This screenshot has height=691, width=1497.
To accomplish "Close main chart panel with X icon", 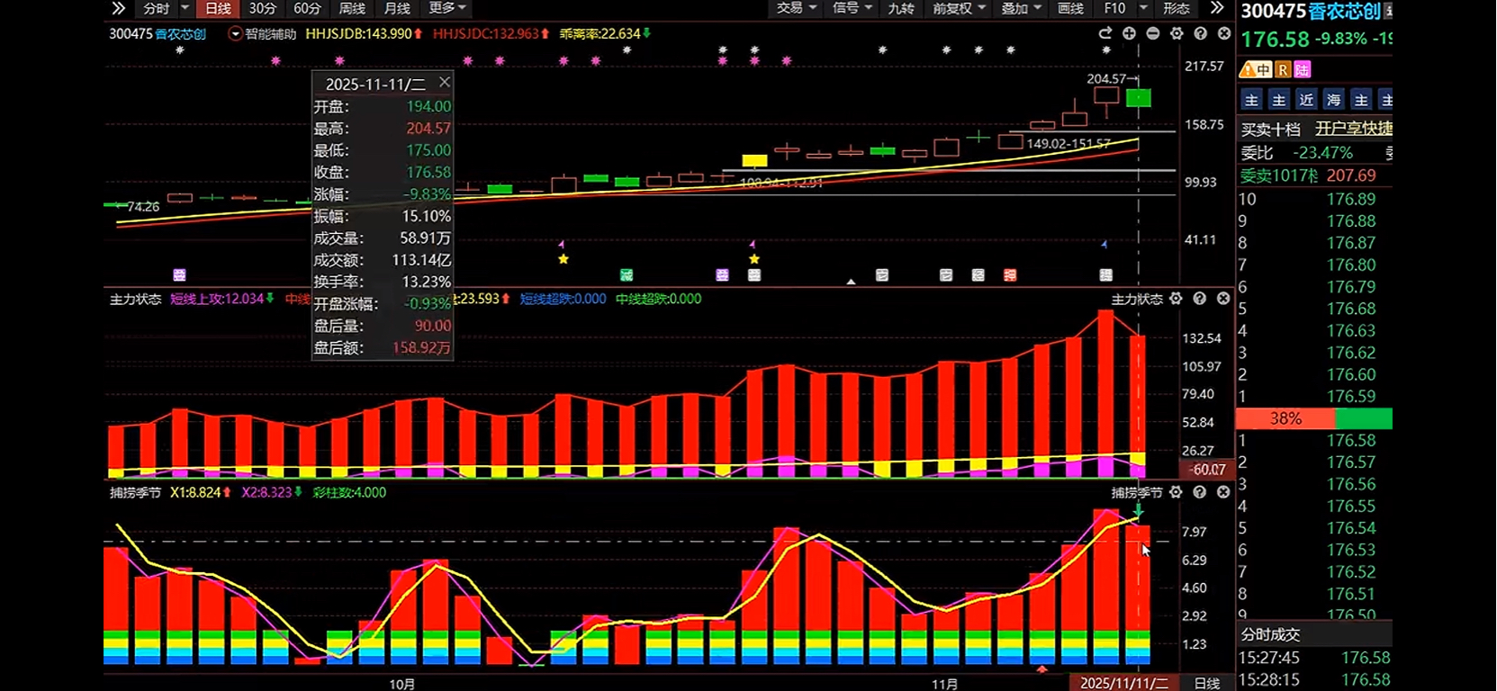I will 1223,33.
